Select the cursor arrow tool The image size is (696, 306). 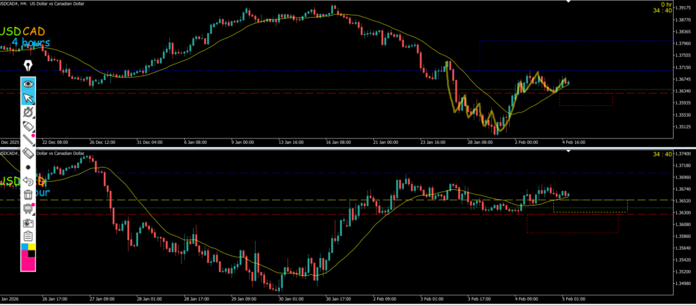[x=29, y=98]
